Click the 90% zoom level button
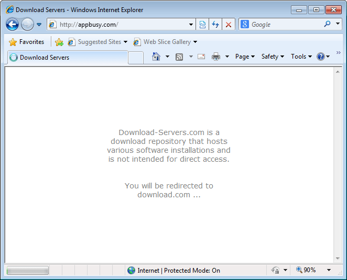The width and height of the screenshot is (347, 280). [306, 270]
